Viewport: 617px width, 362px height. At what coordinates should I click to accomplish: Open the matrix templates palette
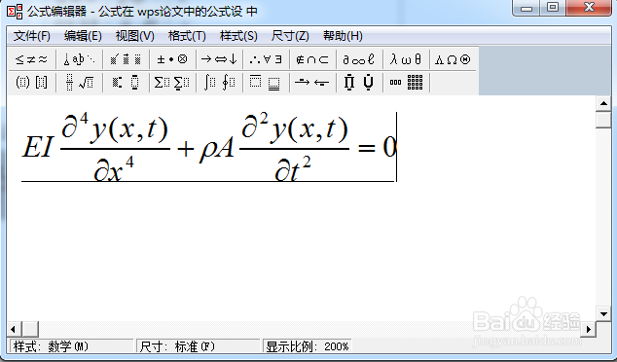406,83
